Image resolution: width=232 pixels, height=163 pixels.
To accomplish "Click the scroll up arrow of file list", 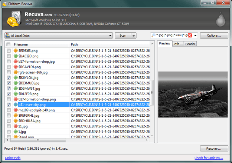I will click(x=152, y=44).
